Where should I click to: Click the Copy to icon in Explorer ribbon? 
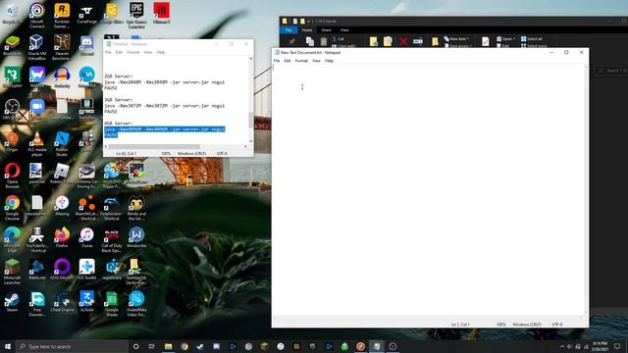click(388, 41)
